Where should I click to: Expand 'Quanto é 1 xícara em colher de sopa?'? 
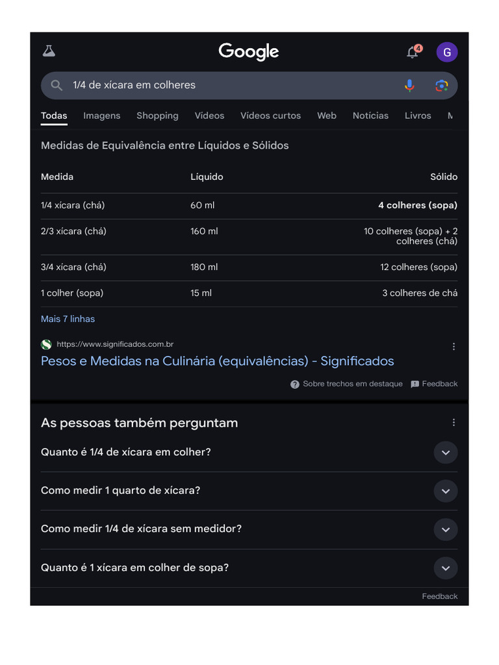[x=446, y=568]
